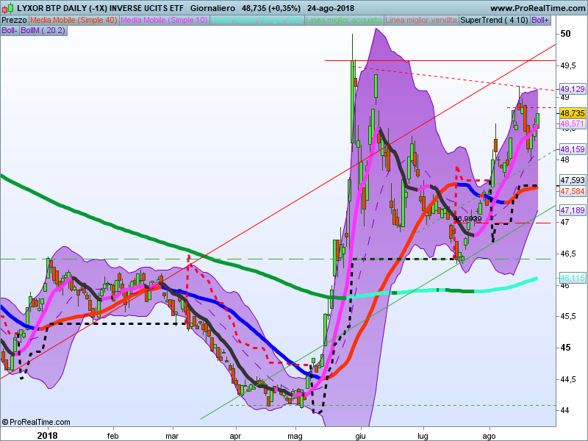Select the 48,571 magenta moving average tag
The height and width of the screenshot is (441, 588).
coord(573,123)
